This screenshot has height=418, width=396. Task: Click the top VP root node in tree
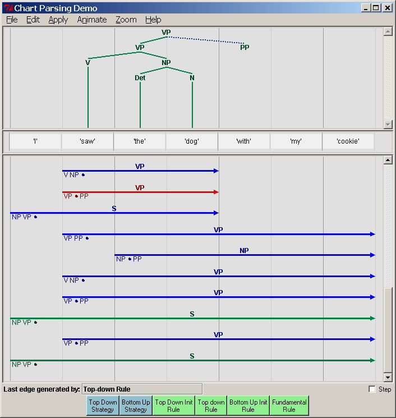point(166,32)
